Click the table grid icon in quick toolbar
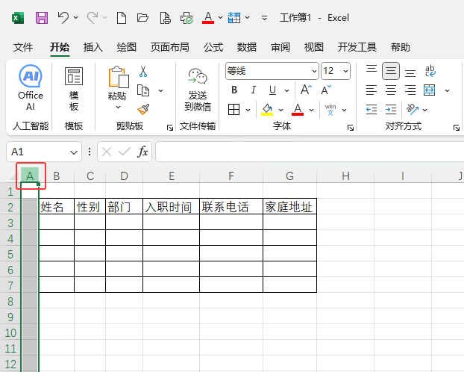464x372 pixels. tap(234, 18)
